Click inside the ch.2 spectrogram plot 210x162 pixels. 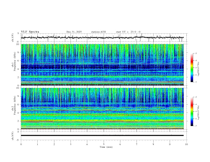pos(104,109)
